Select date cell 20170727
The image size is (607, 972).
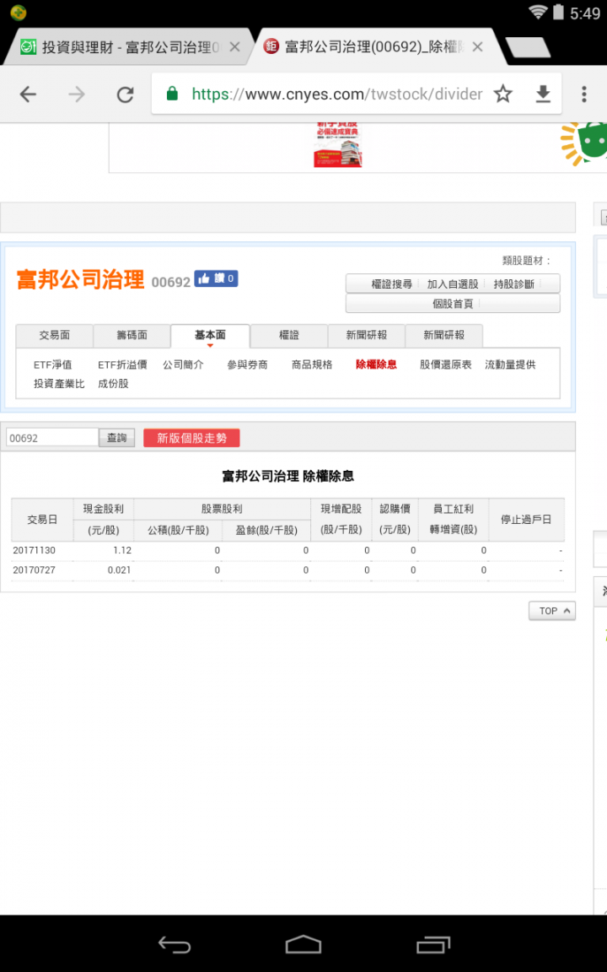(34, 570)
